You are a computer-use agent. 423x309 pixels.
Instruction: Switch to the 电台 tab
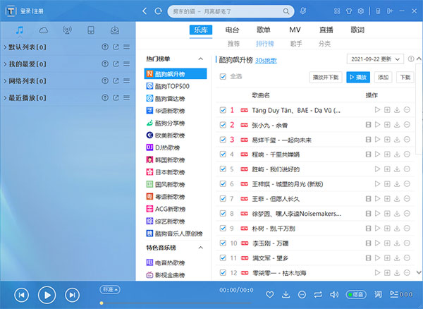tap(232, 30)
